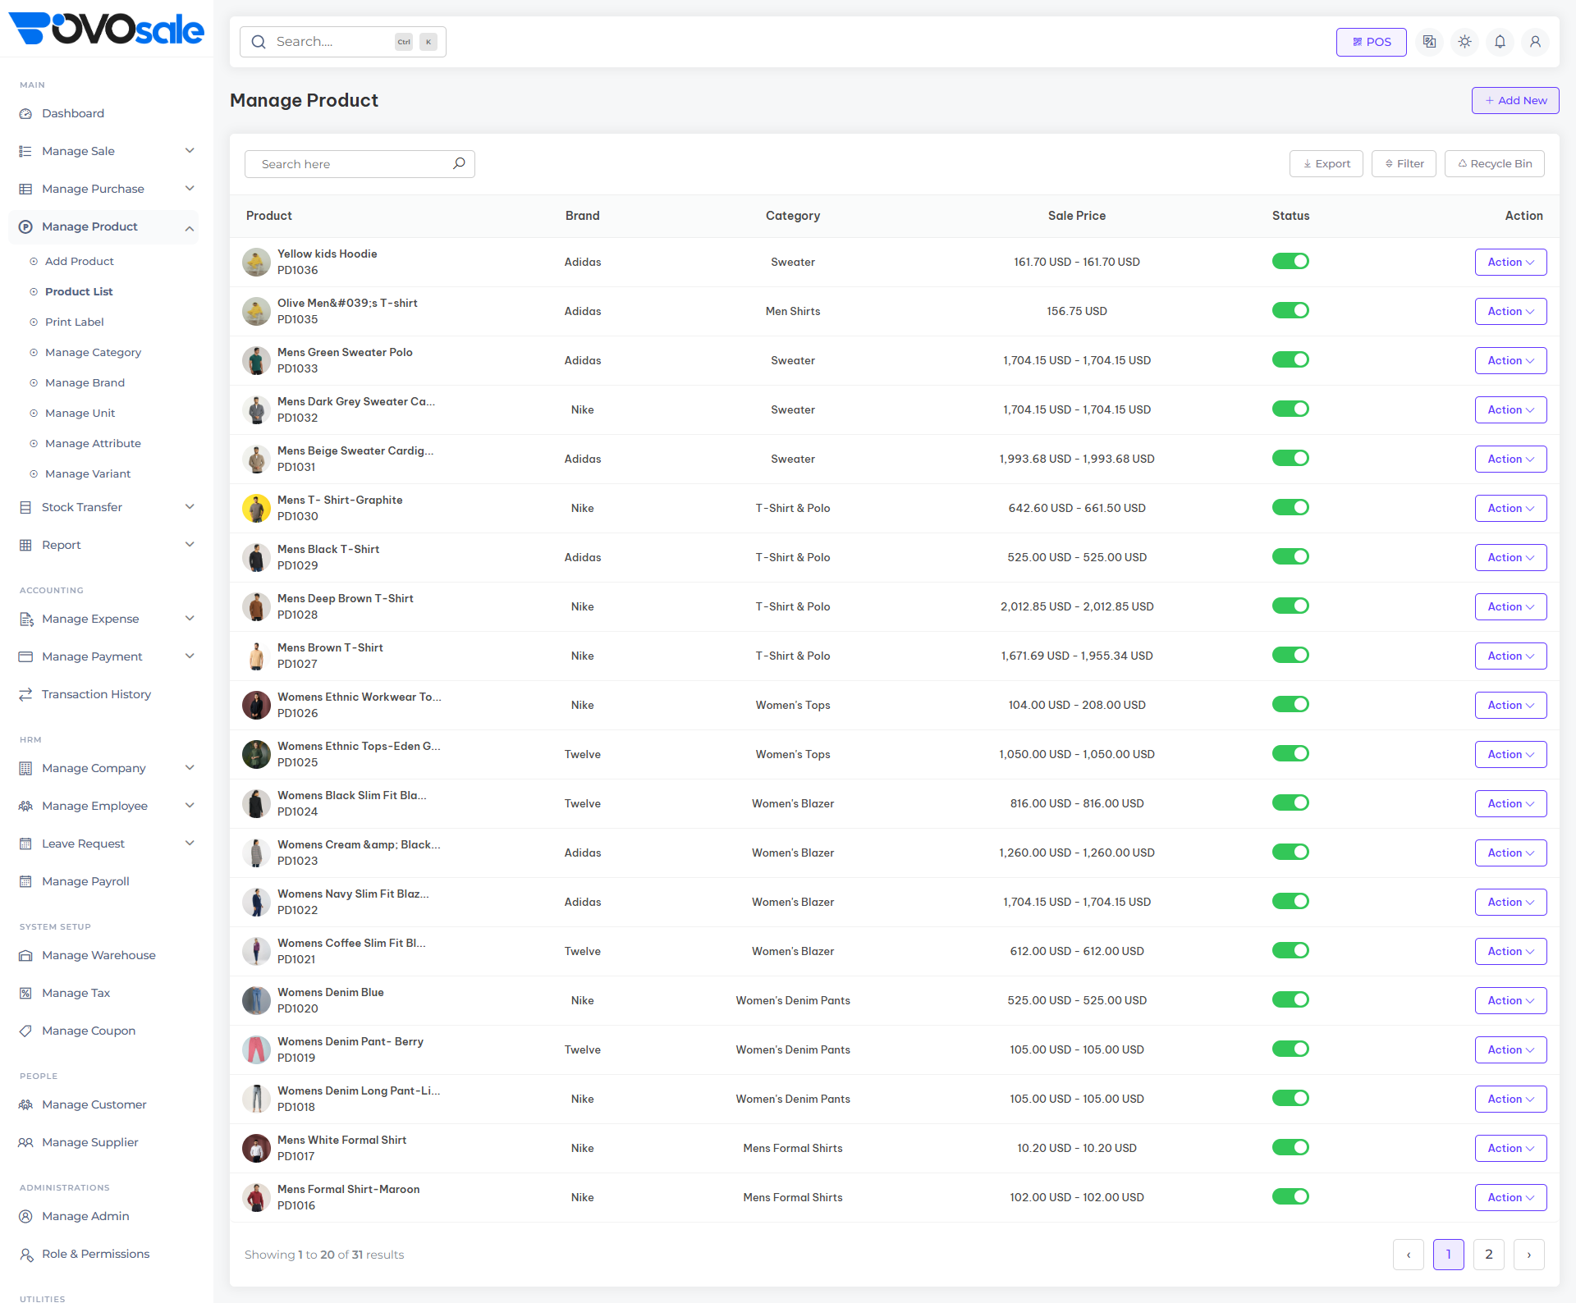Open the POS button
Screen dimensions: 1576x1303
click(x=1372, y=42)
